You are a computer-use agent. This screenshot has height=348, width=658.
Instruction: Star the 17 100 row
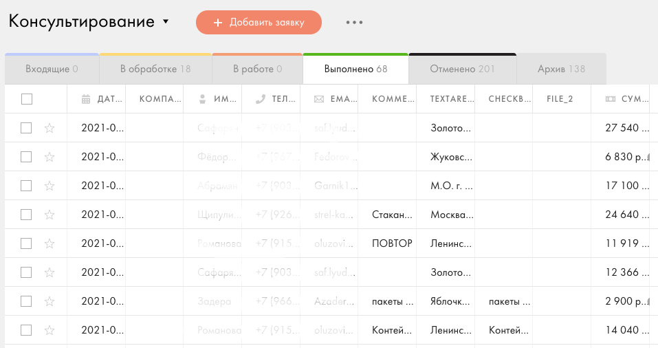tap(50, 186)
